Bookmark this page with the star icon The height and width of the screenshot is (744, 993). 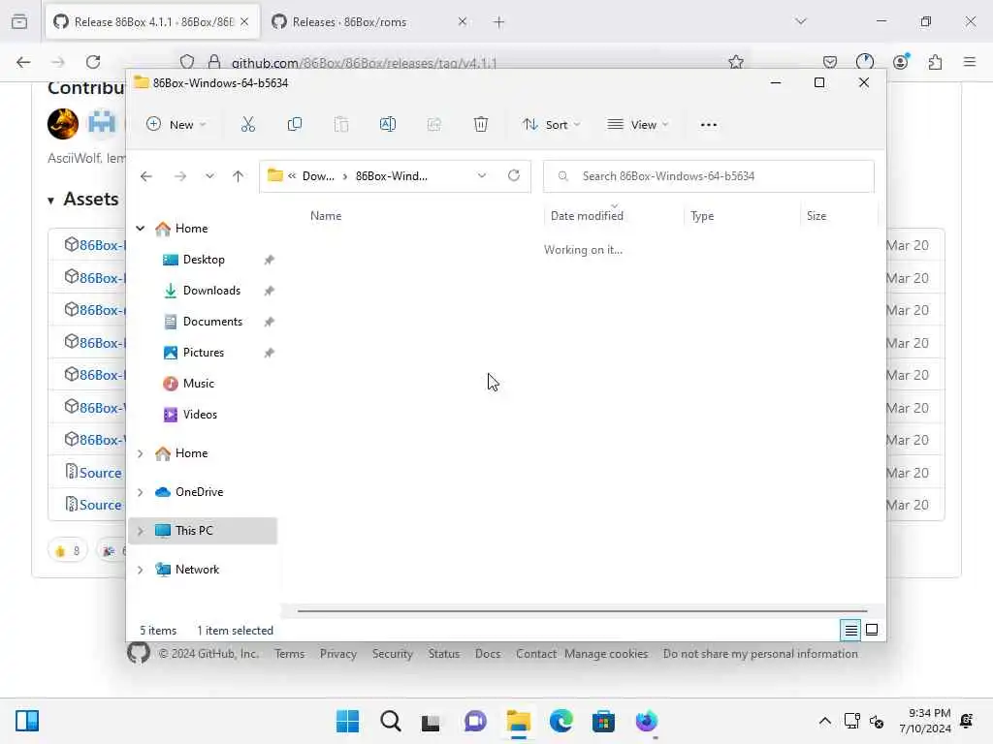[x=736, y=62]
